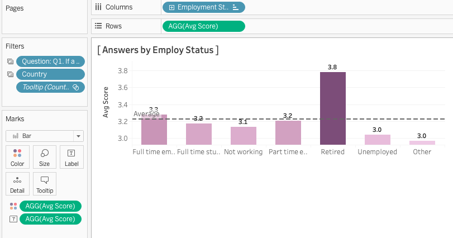Open the Color marks card
This screenshot has width=453, height=238.
tap(17, 157)
